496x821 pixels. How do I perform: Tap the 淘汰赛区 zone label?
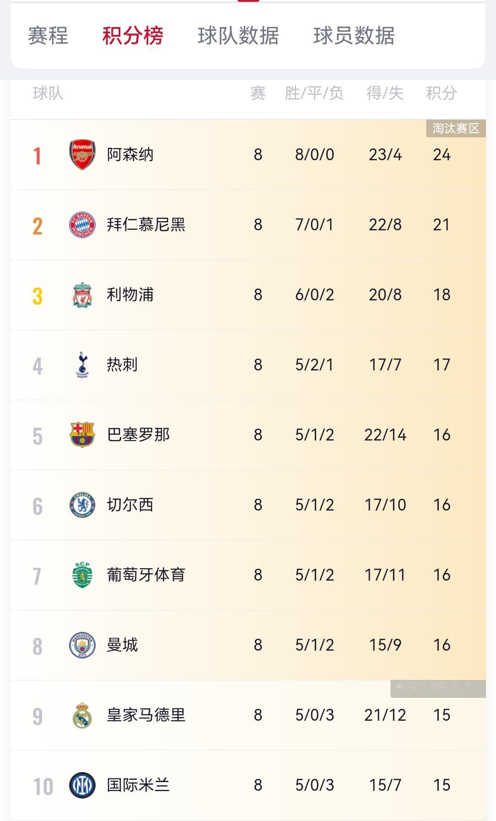456,129
